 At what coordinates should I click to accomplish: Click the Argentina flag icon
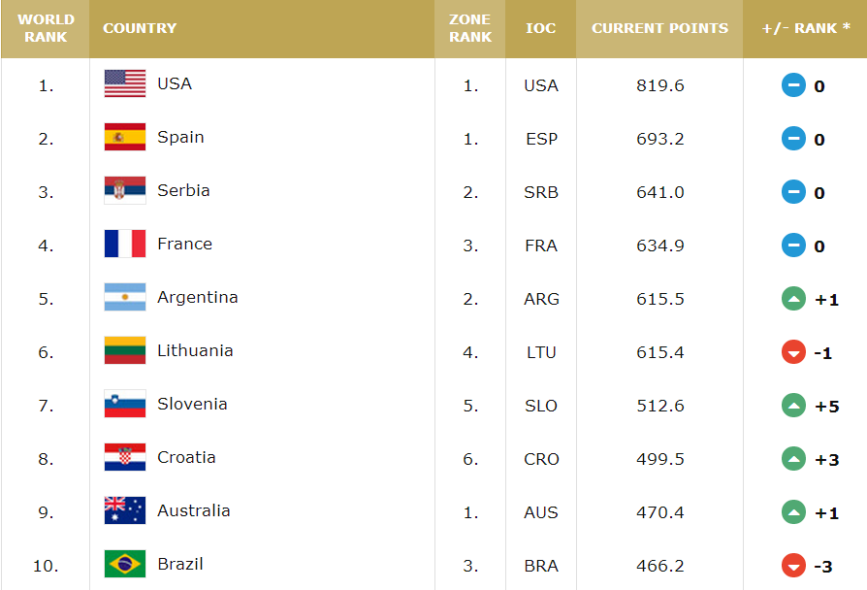pyautogui.click(x=125, y=298)
